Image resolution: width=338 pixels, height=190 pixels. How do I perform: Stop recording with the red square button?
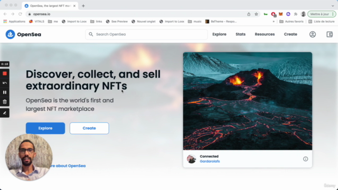pyautogui.click(x=5, y=74)
